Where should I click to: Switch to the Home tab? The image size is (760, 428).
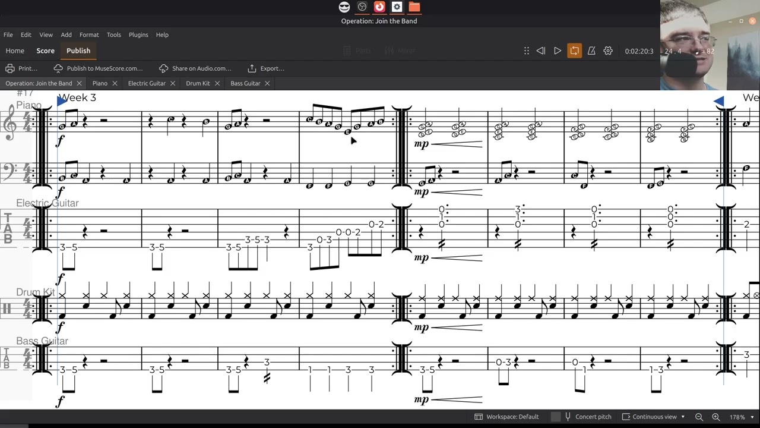(x=15, y=51)
